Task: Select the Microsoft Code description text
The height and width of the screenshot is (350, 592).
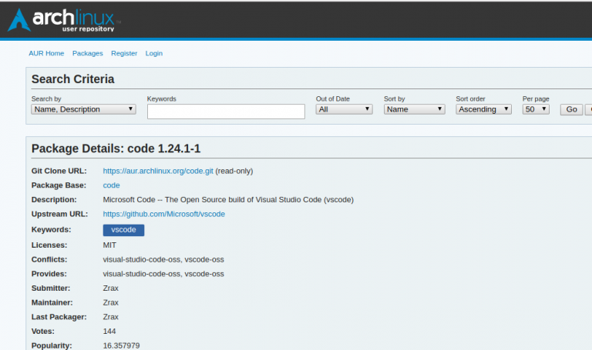Action: pos(228,200)
